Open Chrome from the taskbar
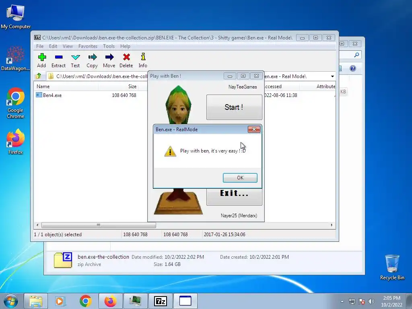This screenshot has height=309, width=412. coord(85,301)
